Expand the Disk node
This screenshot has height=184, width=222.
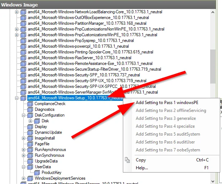coord(30,121)
